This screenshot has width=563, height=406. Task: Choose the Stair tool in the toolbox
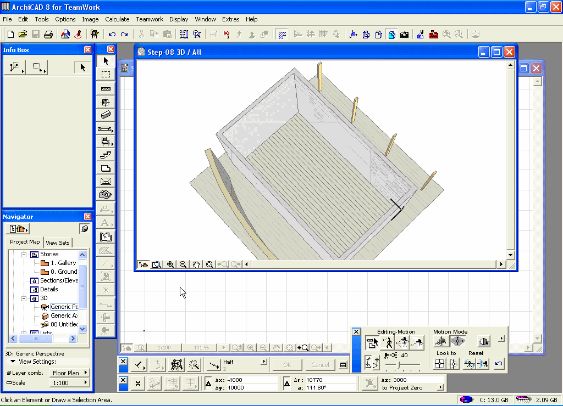pos(106,155)
